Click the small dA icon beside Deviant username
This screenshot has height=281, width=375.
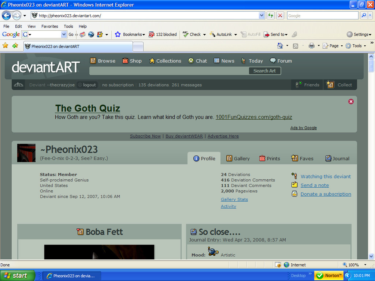[19, 85]
